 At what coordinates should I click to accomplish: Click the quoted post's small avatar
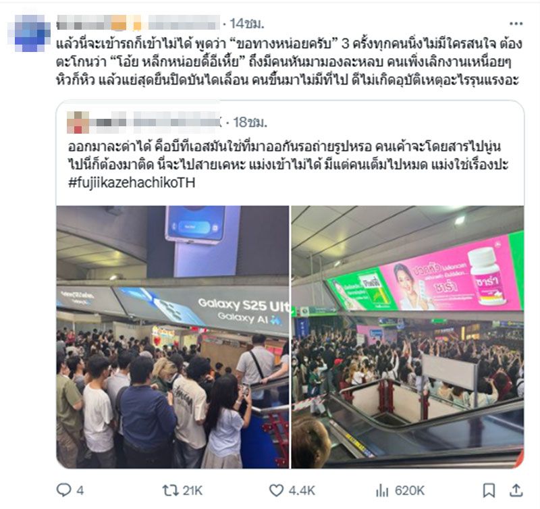coord(78,122)
